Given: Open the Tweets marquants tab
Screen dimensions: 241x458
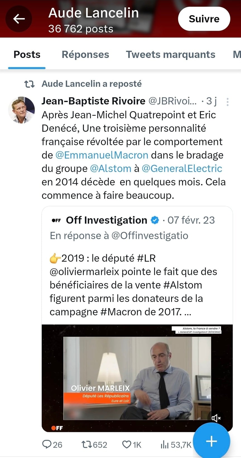Looking at the screenshot, I should (x=170, y=55).
